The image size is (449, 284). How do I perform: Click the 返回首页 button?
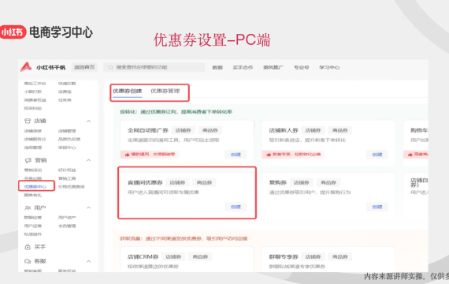pyautogui.click(x=84, y=67)
